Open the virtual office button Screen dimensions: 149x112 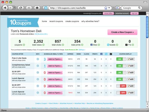108,13
